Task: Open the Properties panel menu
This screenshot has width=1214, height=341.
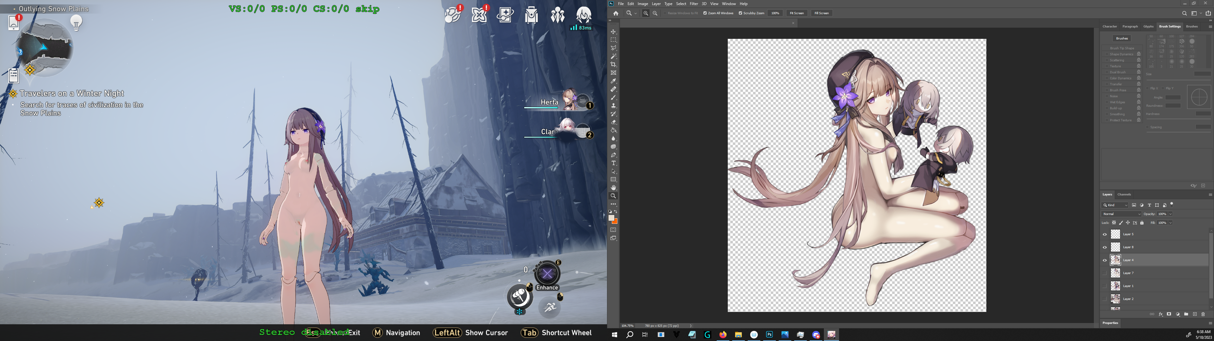Action: (1210, 323)
